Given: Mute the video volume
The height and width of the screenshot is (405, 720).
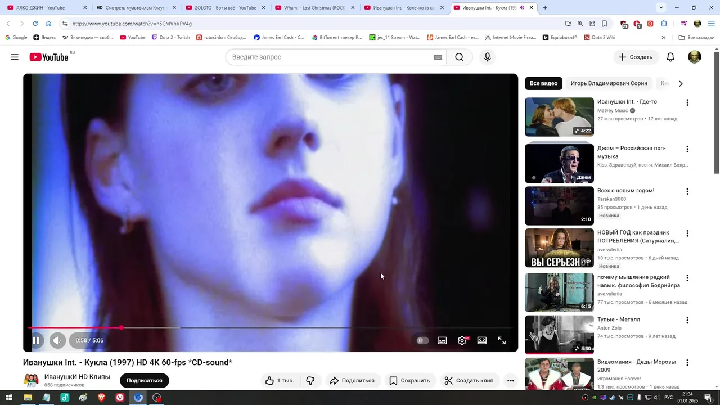Looking at the screenshot, I should tap(57, 340).
